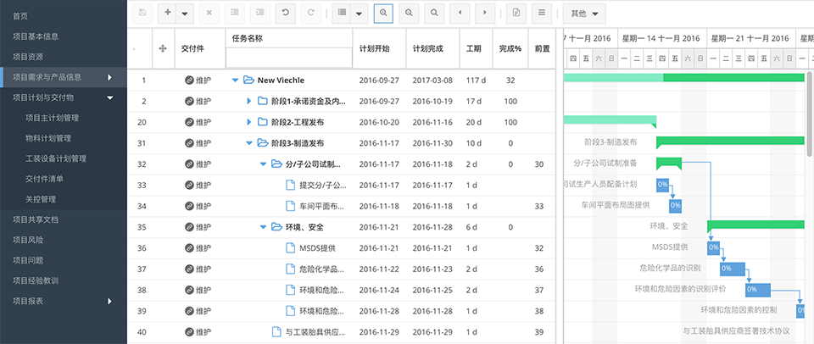Click into the 任务名称 filter input field
The height and width of the screenshot is (344, 814).
[x=289, y=57]
